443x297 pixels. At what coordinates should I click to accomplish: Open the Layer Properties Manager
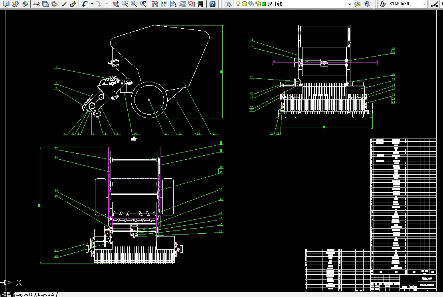coord(228,4)
